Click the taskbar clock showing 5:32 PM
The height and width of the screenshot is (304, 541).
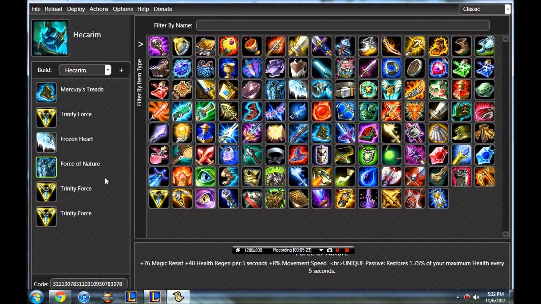click(x=495, y=297)
